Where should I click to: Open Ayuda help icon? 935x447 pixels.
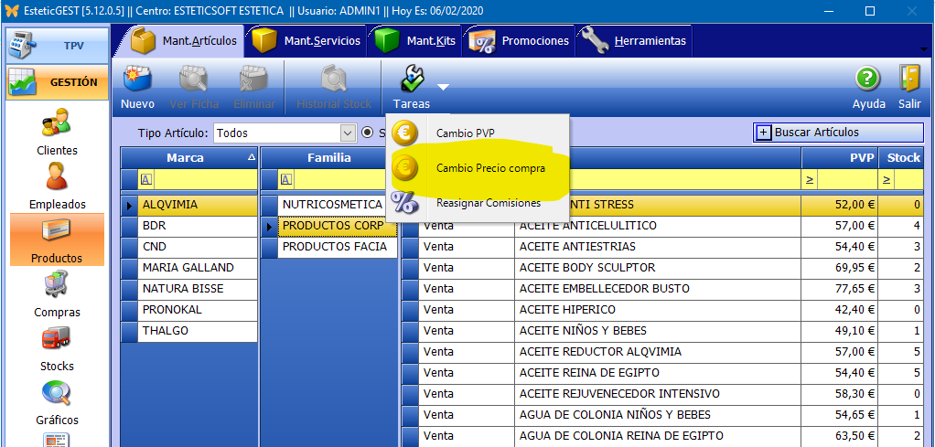click(x=868, y=85)
